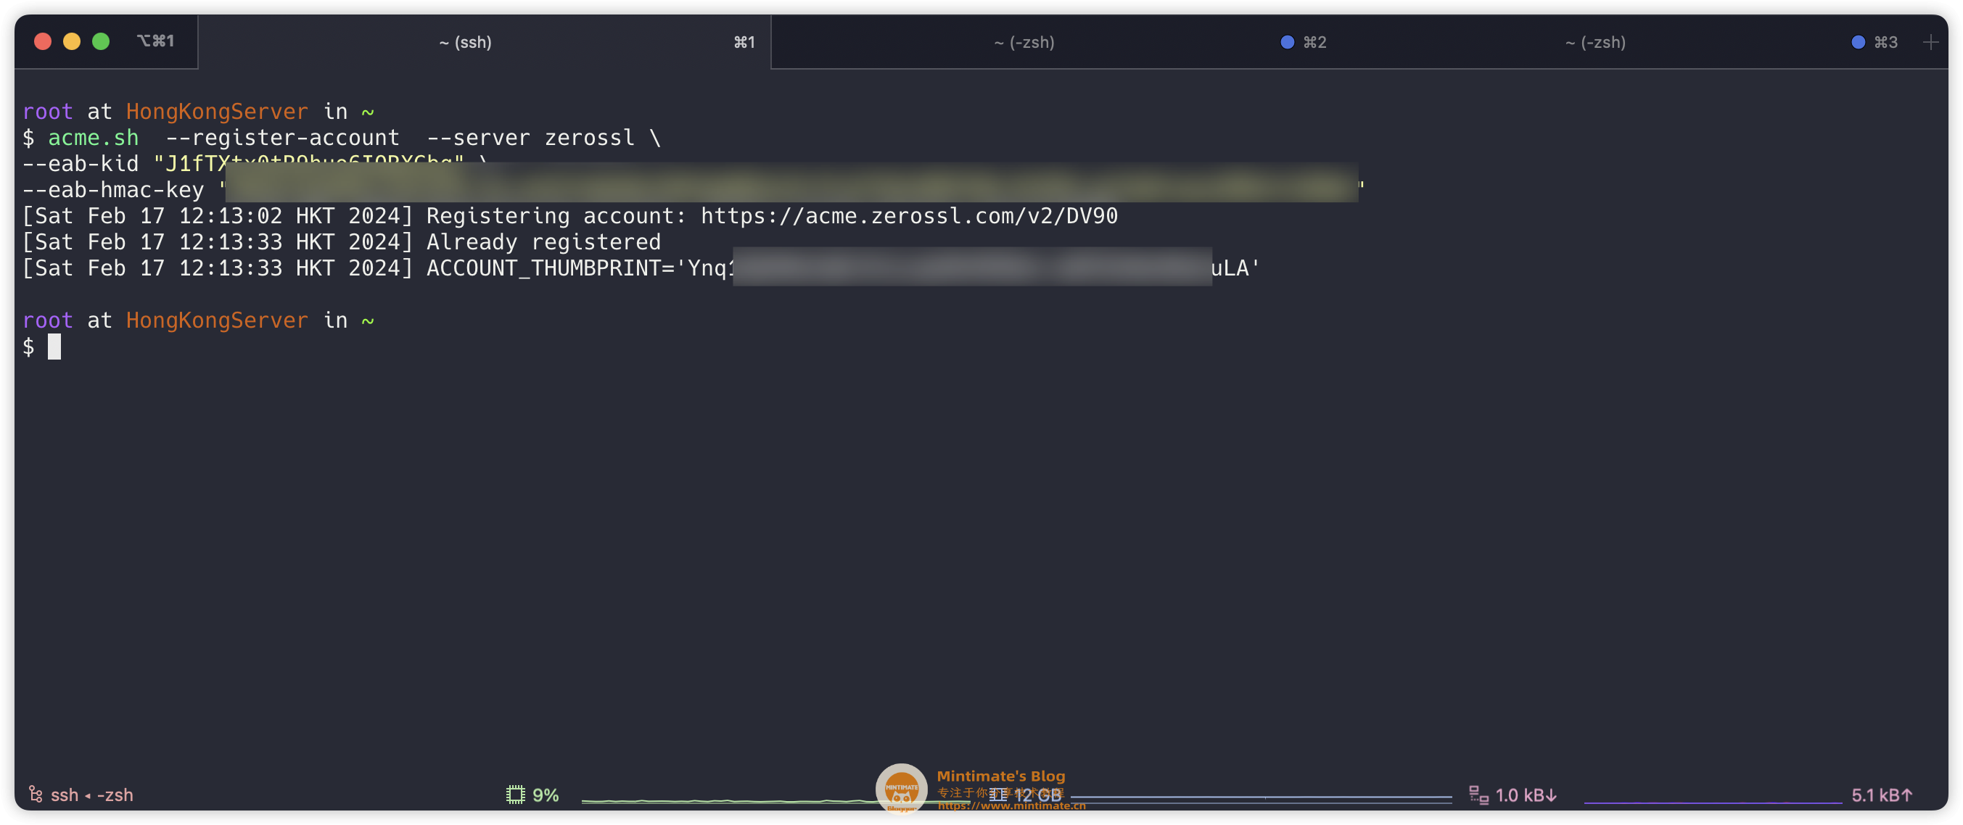Image resolution: width=1963 pixels, height=825 pixels.
Task: Click the terminal cursor at the last prompt
Action: coord(54,347)
